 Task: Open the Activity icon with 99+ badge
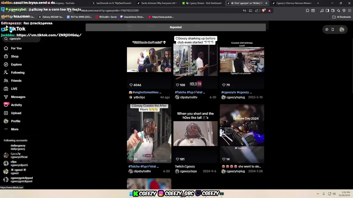tap(6, 105)
